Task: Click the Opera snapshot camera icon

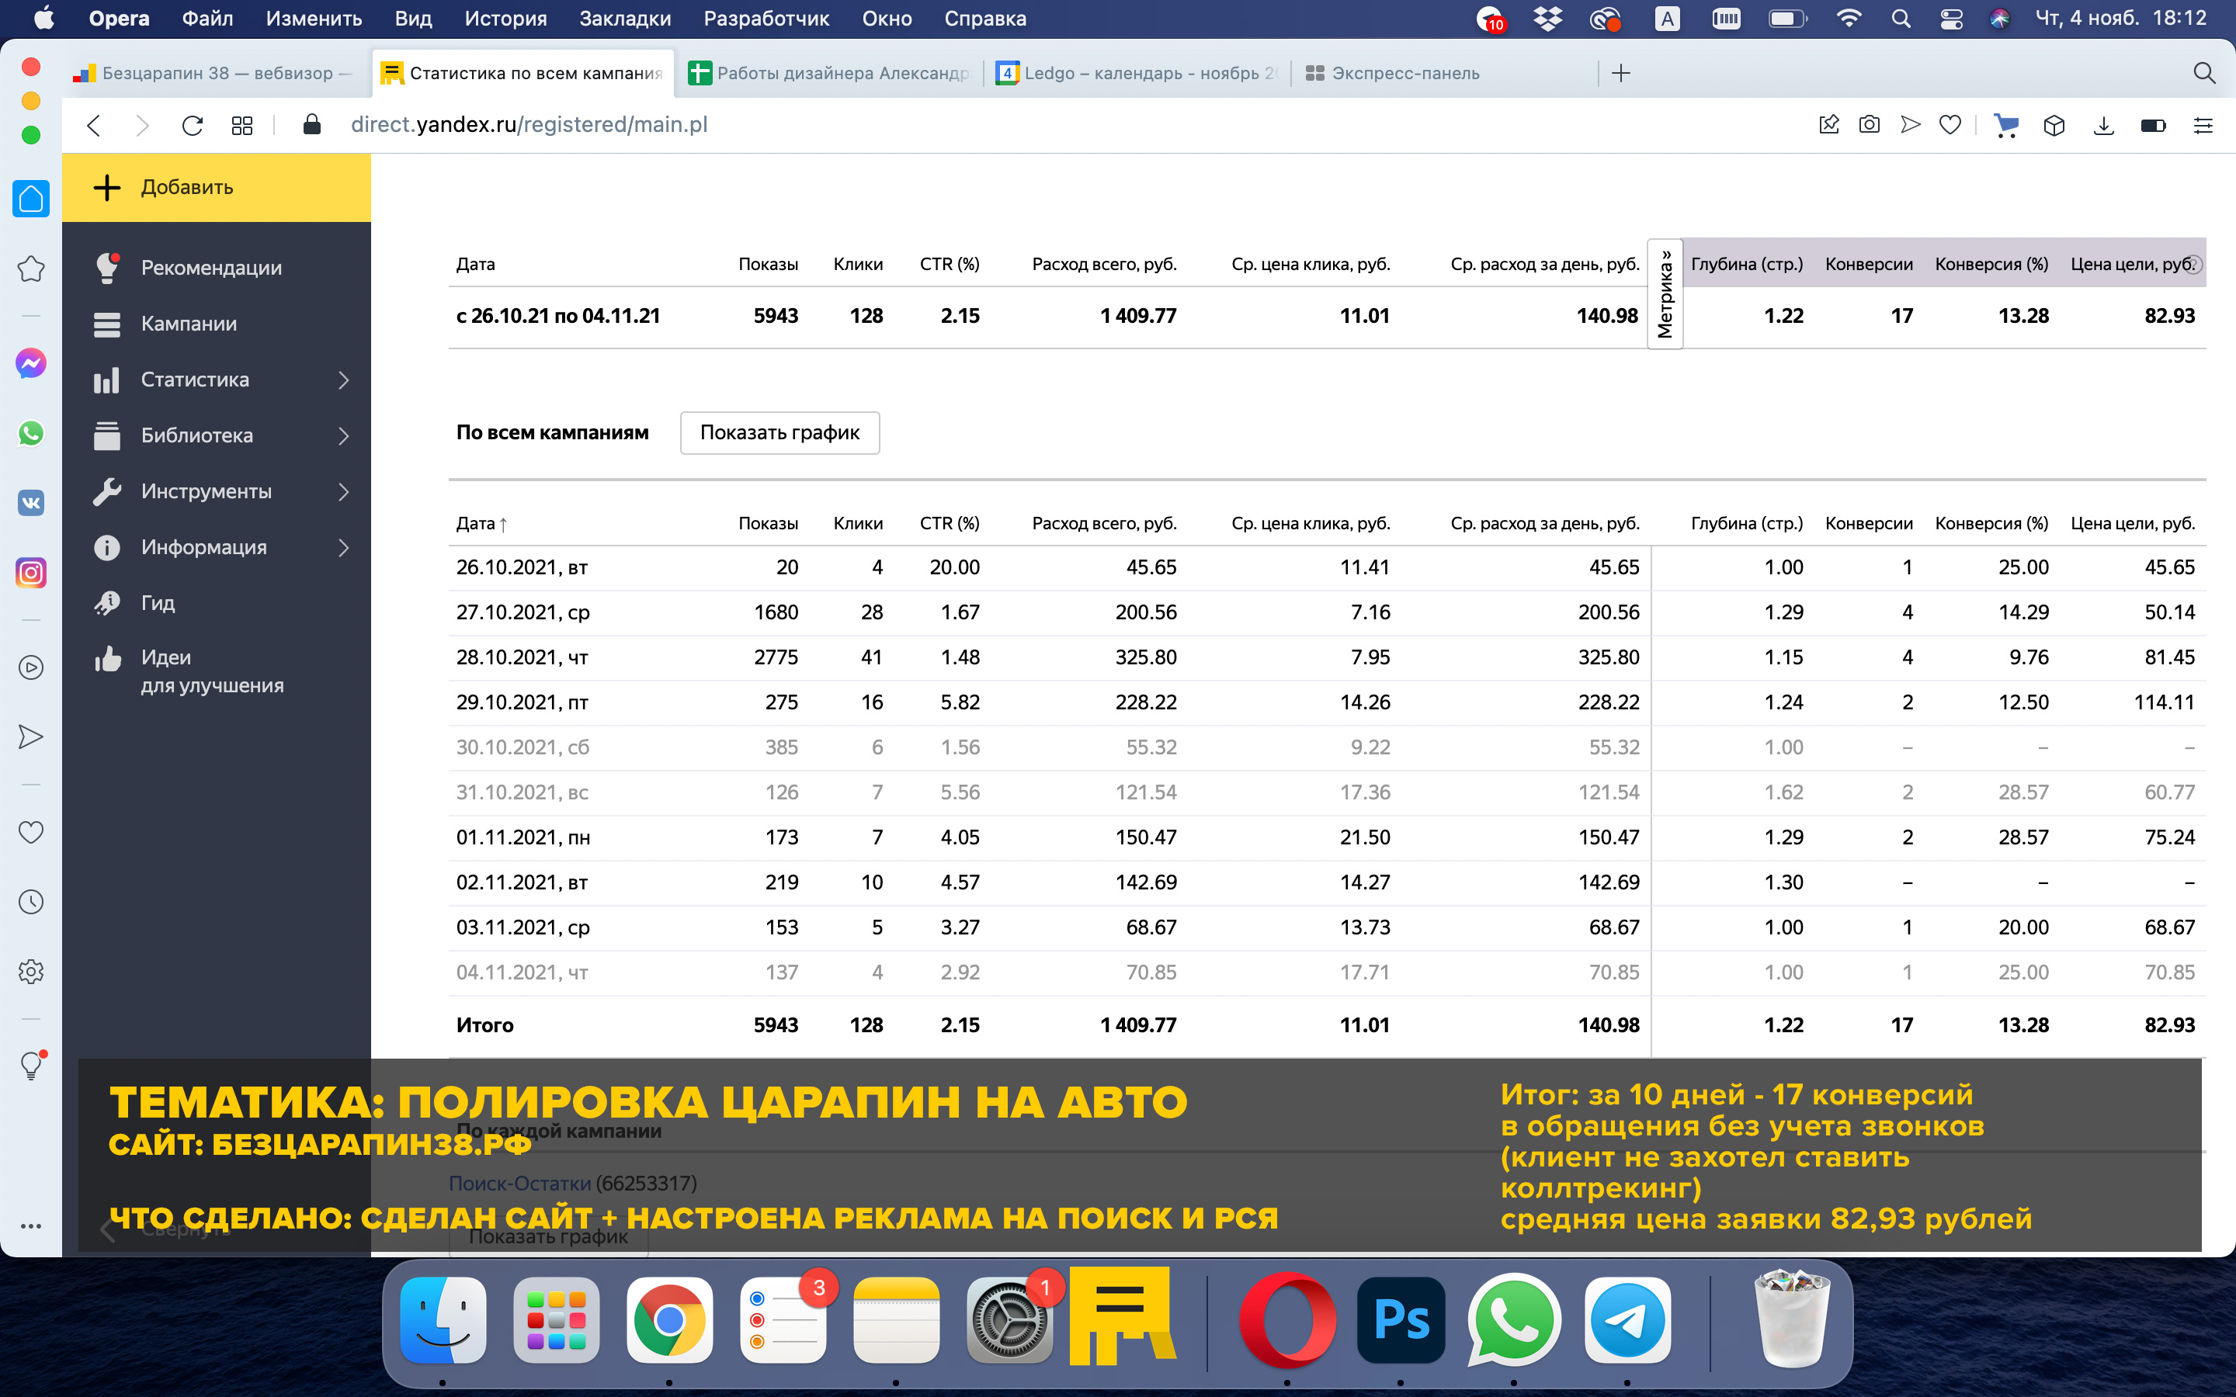Action: tap(1868, 125)
